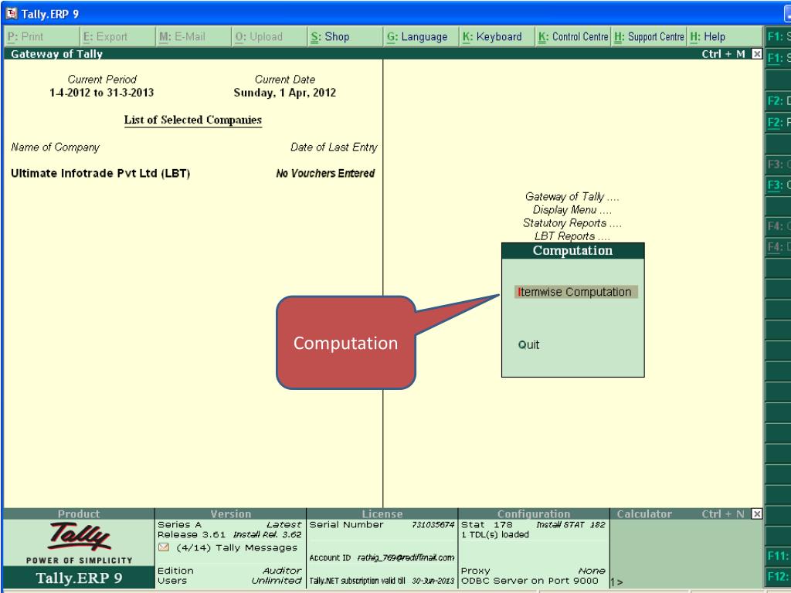
Task: Click the Serial Number 731035674
Action: point(433,525)
